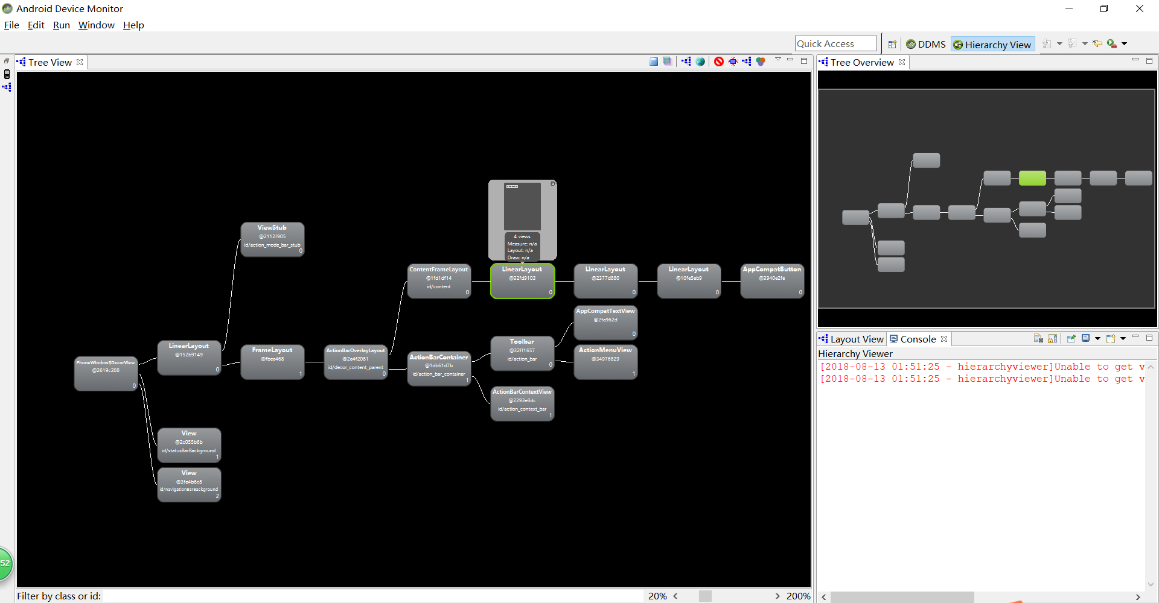This screenshot has height=603, width=1159.
Task: Switch to the Hierarchy View perspective
Action: pyautogui.click(x=992, y=44)
